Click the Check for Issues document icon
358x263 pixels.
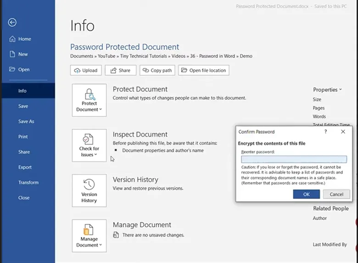coord(88,139)
